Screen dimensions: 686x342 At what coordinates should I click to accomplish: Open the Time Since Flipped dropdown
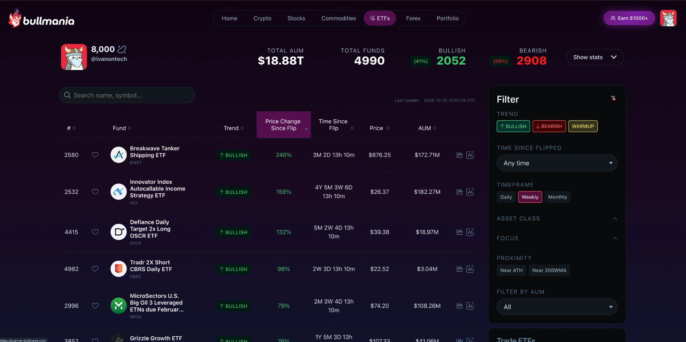(557, 163)
